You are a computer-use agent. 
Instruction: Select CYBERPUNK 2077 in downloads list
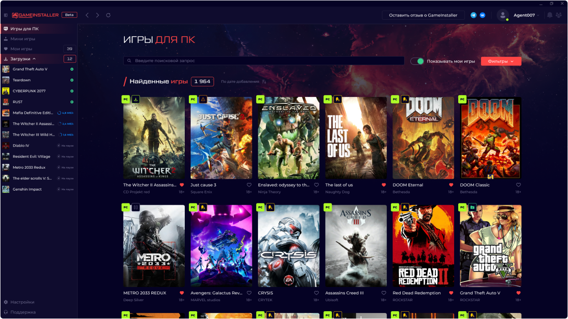point(39,91)
